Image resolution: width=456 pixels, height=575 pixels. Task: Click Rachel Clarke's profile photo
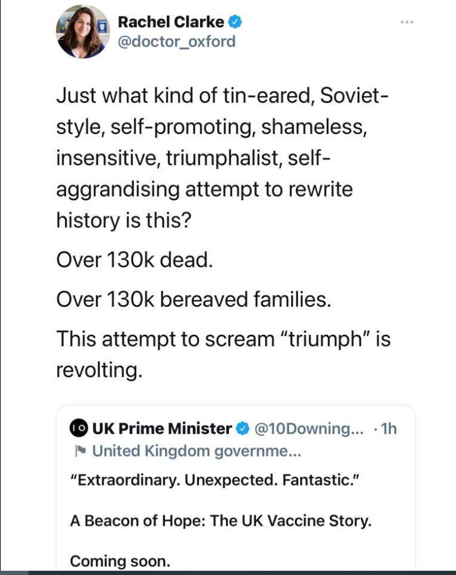82,32
